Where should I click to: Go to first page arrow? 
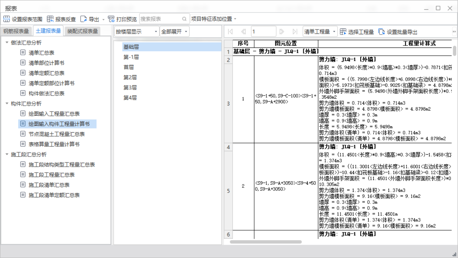coord(231,32)
